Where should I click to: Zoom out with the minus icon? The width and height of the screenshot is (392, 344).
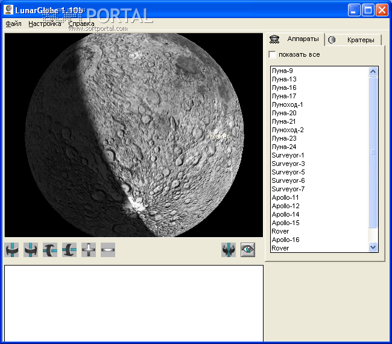click(x=108, y=250)
